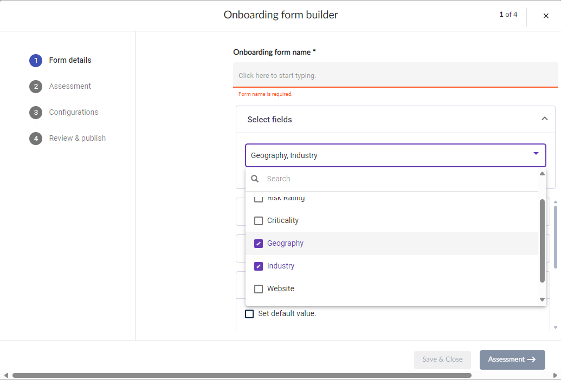Viewport: 561px width, 380px height.
Task: Click the numbered circle beside Form details
Action: tap(35, 60)
